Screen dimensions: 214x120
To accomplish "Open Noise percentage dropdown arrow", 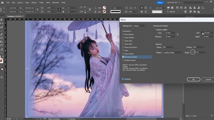I will pos(174,47).
